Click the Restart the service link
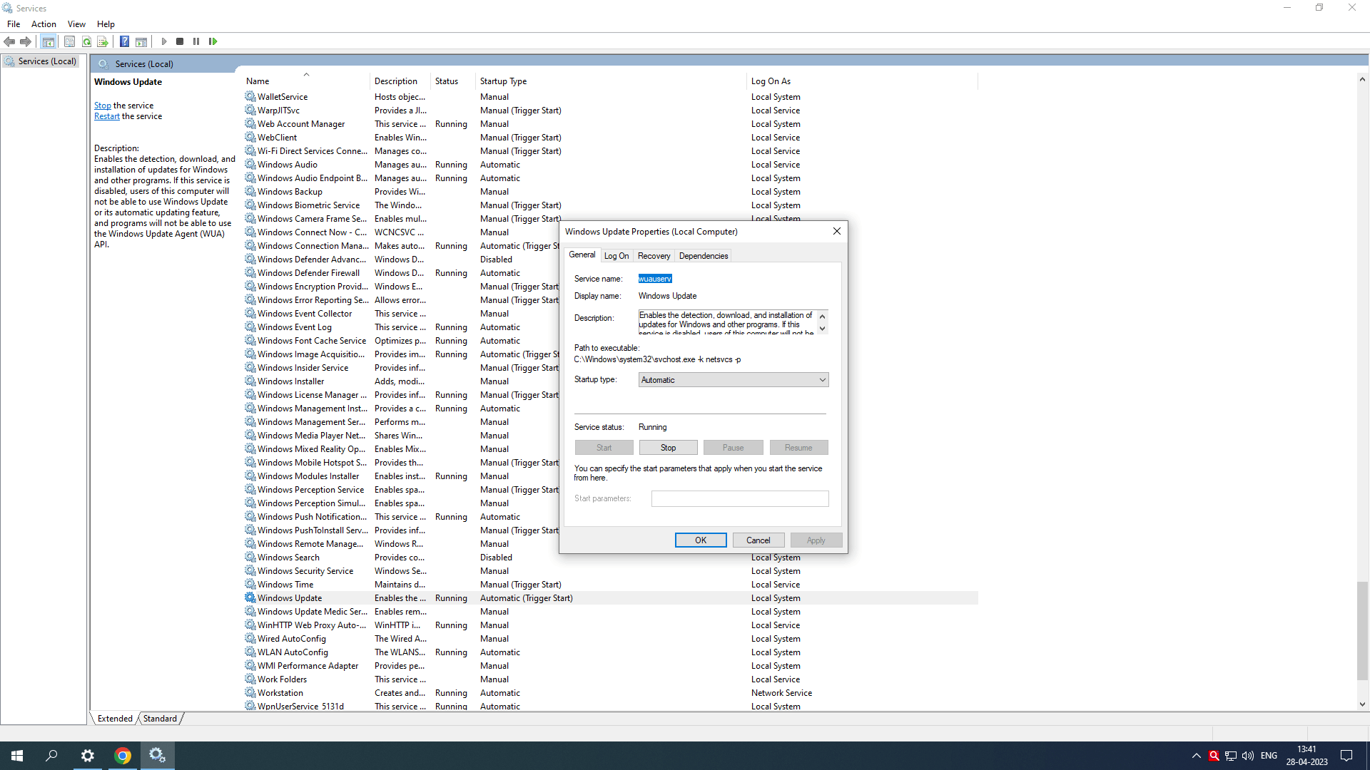The image size is (1370, 770). click(107, 116)
